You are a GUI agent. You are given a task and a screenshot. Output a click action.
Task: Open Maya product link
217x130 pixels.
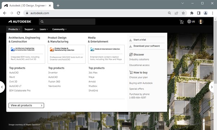[91, 77]
